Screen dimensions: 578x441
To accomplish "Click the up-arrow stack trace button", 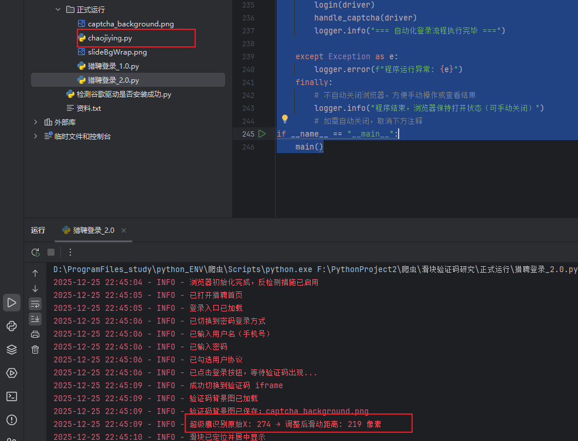I will click(x=35, y=273).
